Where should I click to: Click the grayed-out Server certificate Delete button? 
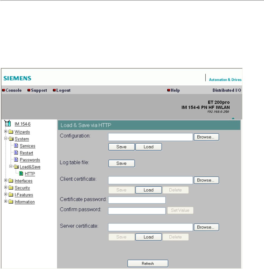click(175, 237)
